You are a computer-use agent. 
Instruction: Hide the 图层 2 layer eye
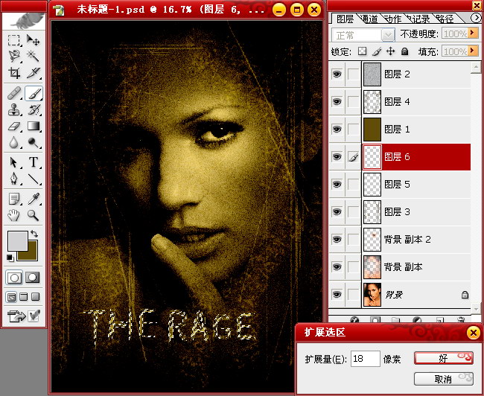337,74
